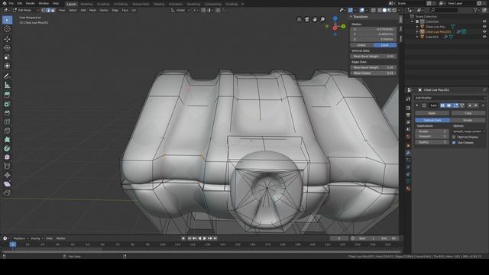Click the Global transform button
Viewport: 489px width, 275px height.
pos(361,45)
